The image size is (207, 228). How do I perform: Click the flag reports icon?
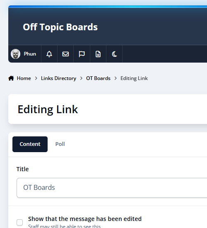(82, 54)
